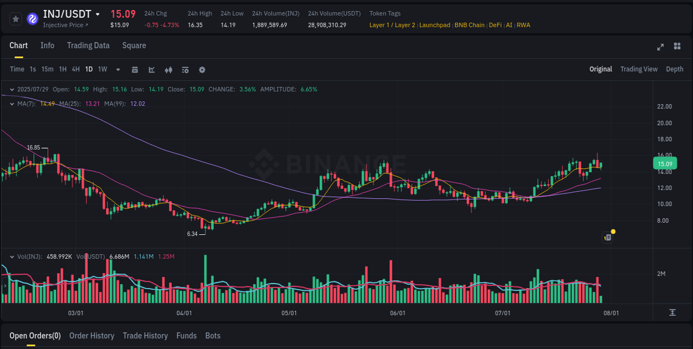Viewport: 693px width, 349px height.
Task: Open the technical indicators icon
Action: (185, 70)
